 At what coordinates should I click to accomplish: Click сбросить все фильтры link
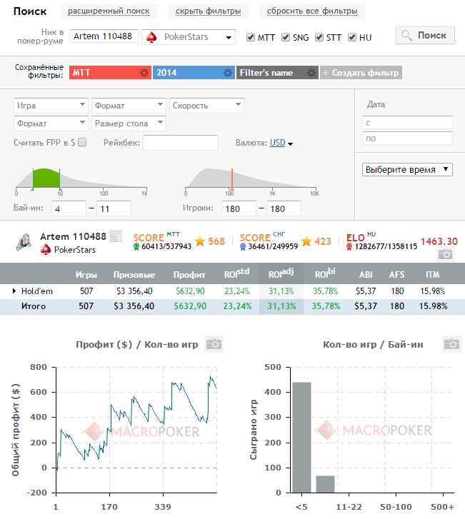(x=312, y=11)
